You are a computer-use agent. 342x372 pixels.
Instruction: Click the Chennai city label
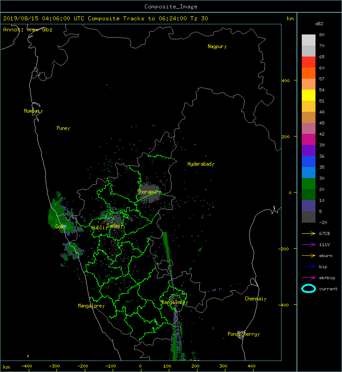(254, 299)
